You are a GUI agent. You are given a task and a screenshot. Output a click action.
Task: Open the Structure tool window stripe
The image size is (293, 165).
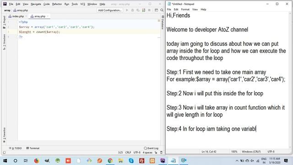click(x=4, y=42)
